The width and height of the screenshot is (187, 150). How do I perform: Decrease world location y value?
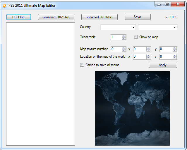(x=175, y=58)
